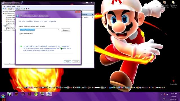
Task: Click the Performance icon in the tree
Action: (7, 22)
